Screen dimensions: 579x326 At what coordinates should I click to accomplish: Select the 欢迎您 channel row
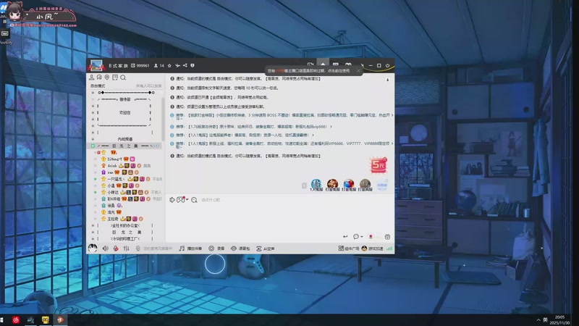124,112
